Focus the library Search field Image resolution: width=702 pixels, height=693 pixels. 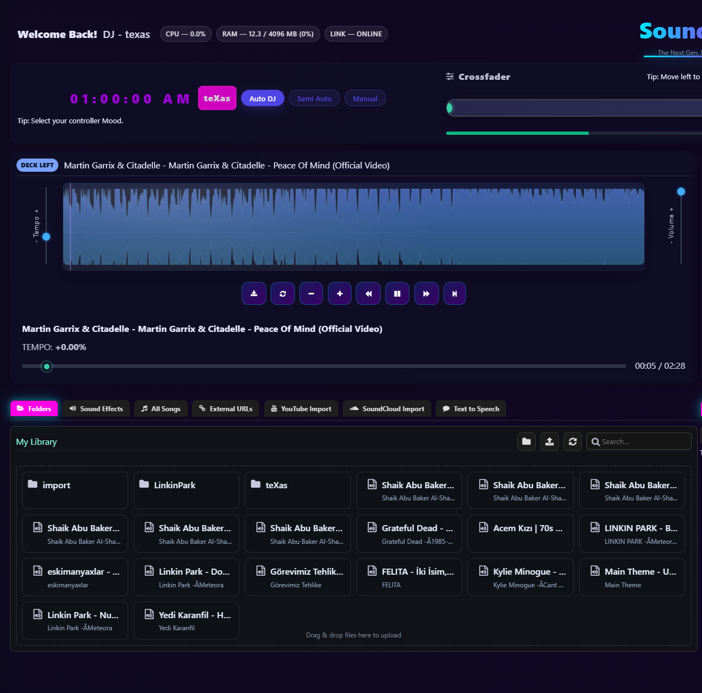click(x=639, y=441)
